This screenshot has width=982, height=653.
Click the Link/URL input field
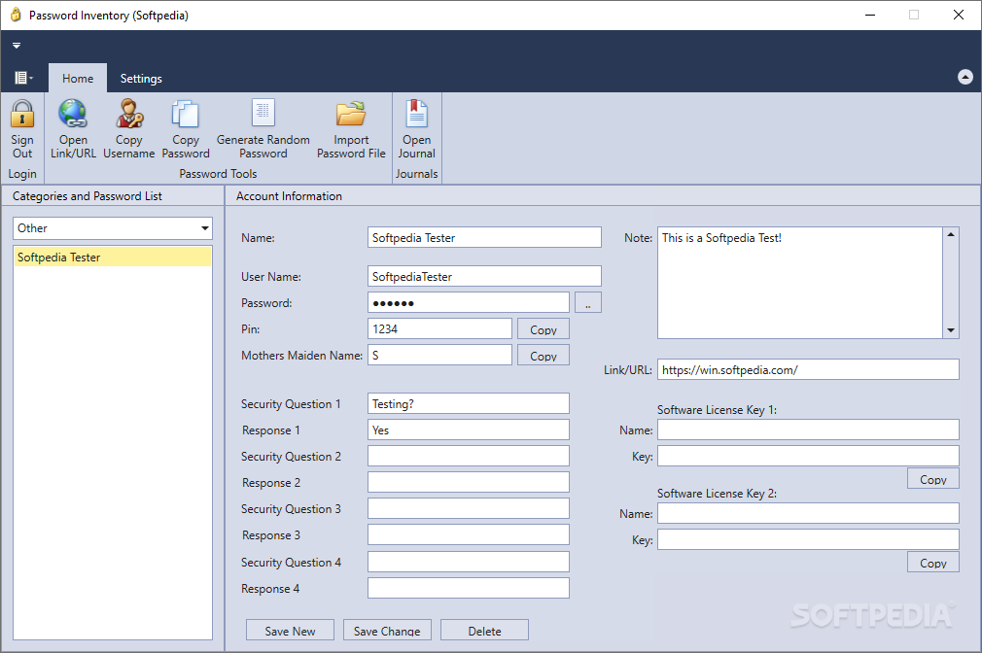tap(808, 369)
